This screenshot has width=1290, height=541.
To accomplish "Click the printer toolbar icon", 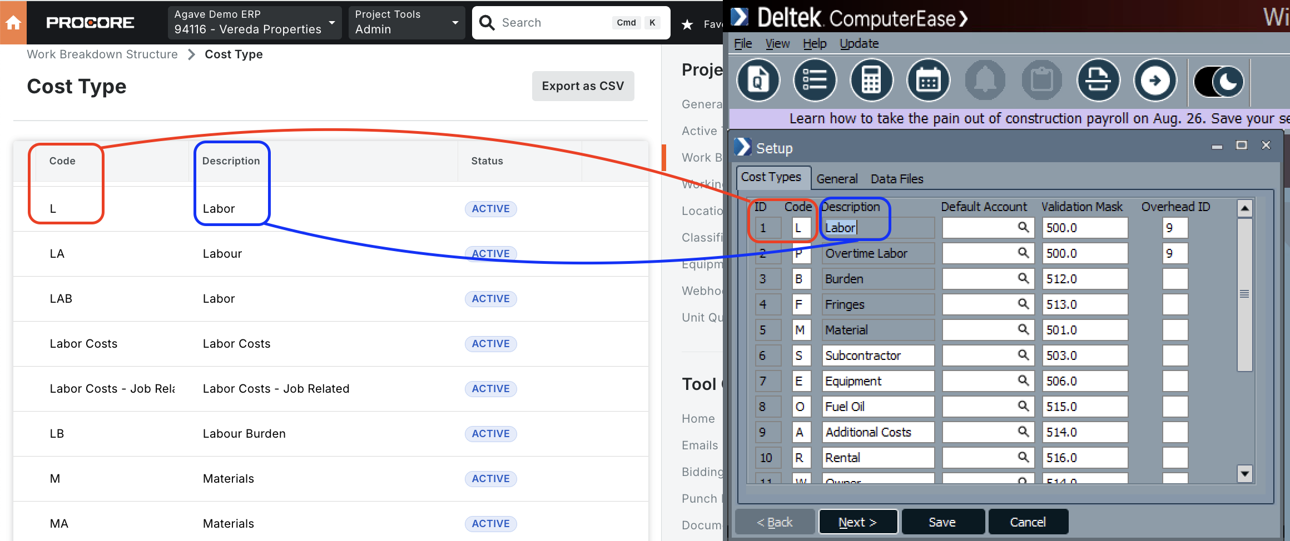I will tap(1099, 81).
